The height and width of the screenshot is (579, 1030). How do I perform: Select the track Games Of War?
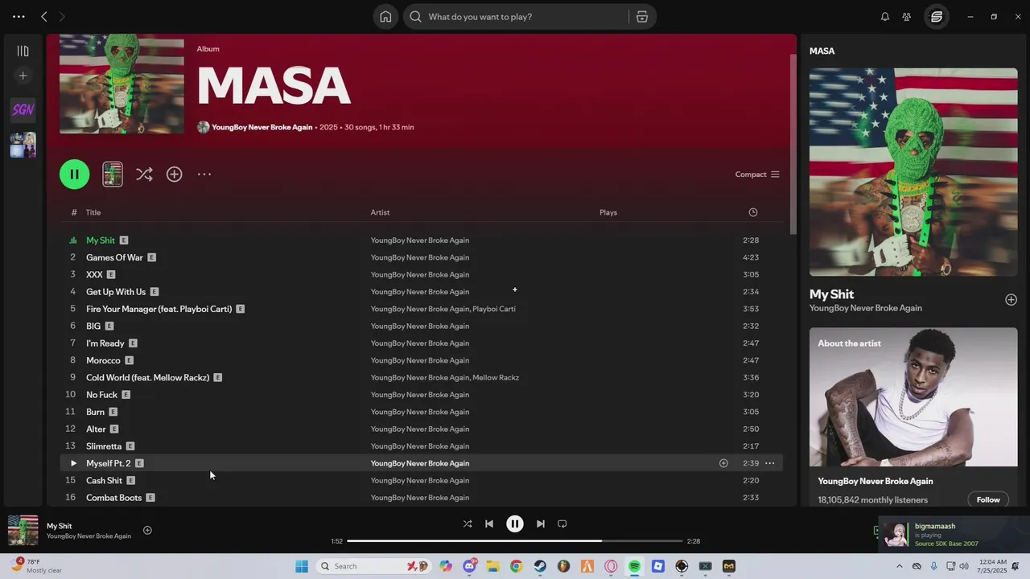coord(114,257)
